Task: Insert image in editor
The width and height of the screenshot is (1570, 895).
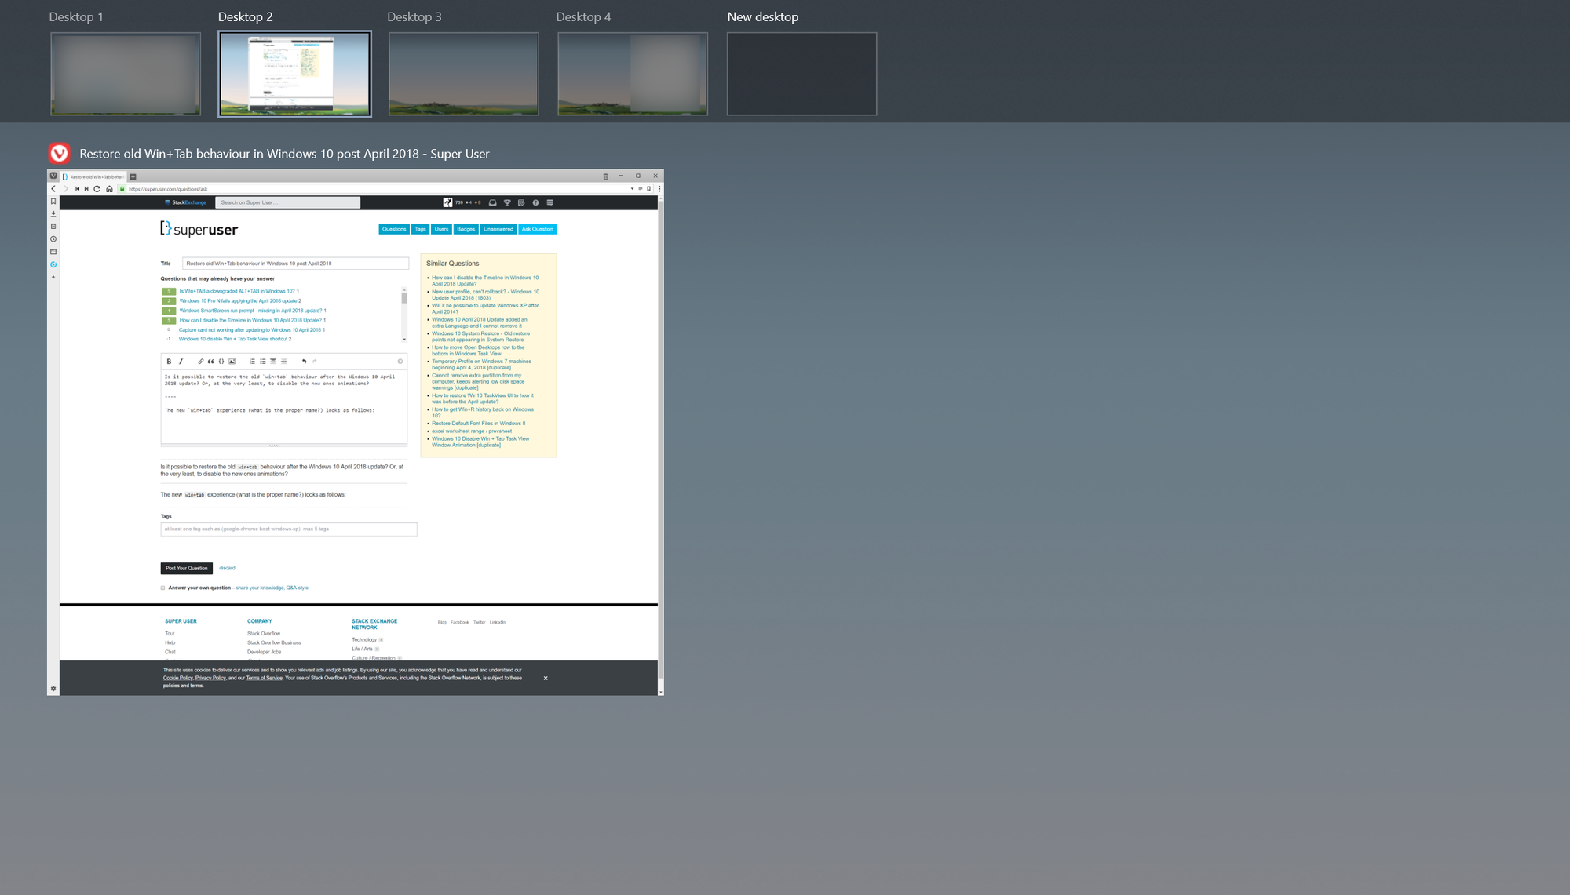Action: click(232, 362)
